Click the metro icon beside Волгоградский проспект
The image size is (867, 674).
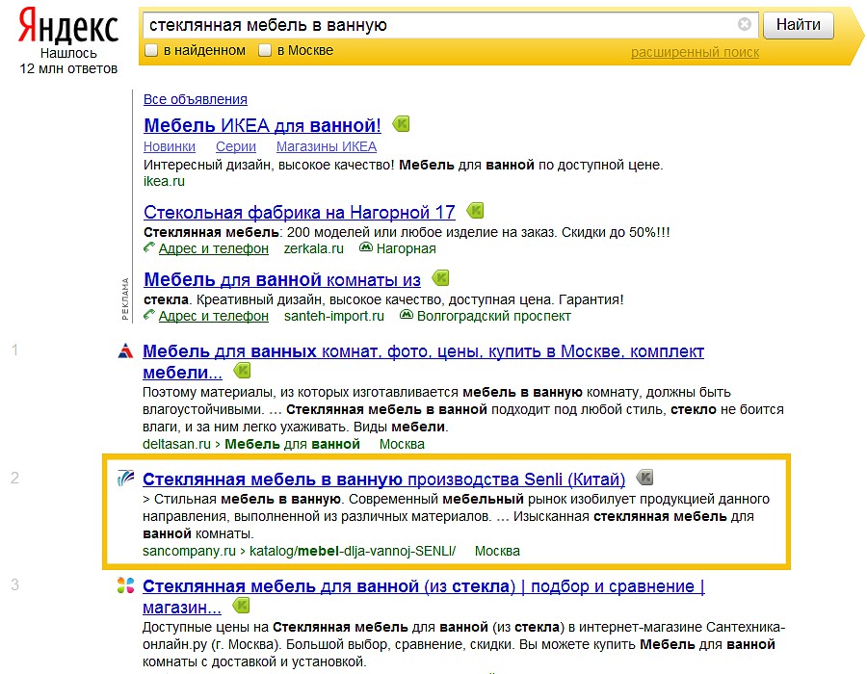pos(407,315)
